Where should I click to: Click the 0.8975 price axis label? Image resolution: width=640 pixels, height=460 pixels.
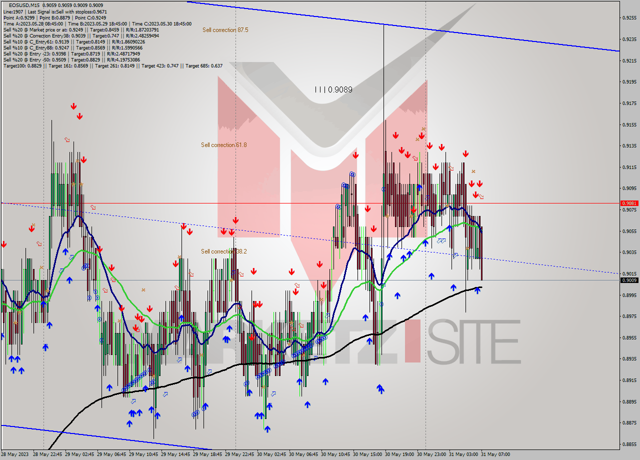628,316
